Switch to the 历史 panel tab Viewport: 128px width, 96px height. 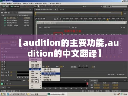(x=3, y=88)
